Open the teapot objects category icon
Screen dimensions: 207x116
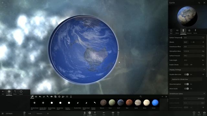point(51,97)
